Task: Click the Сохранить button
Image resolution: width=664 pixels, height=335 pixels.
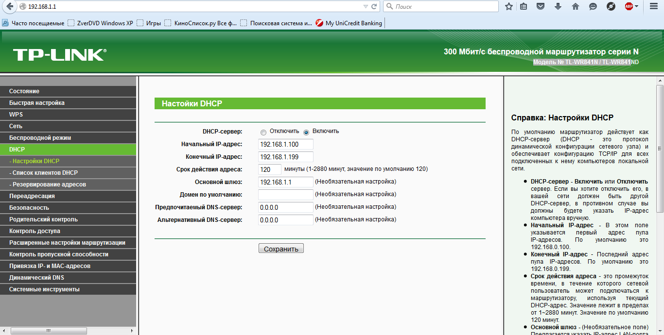Action: click(281, 249)
